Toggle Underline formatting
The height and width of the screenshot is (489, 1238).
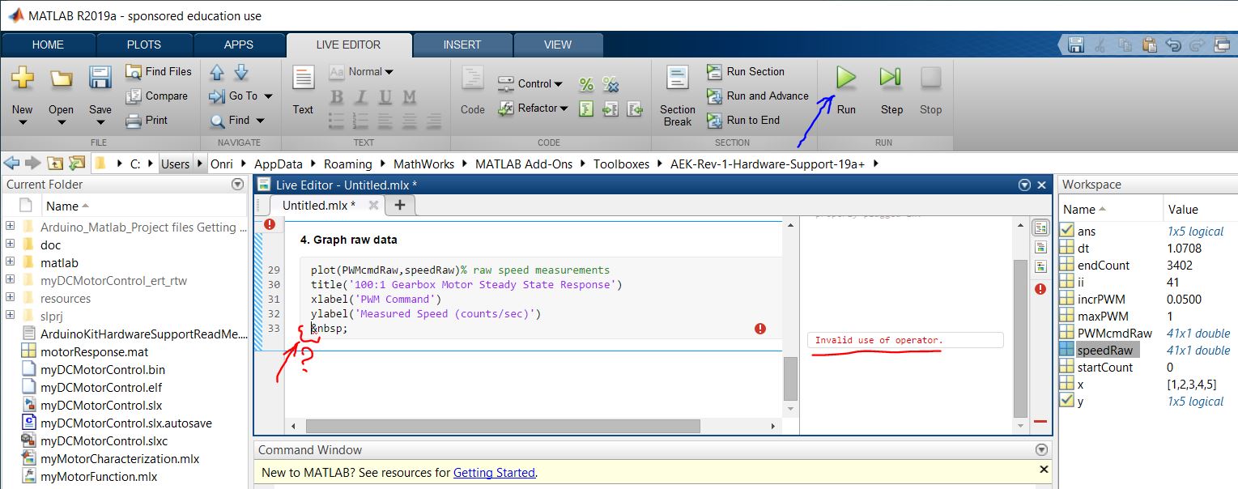[x=385, y=97]
